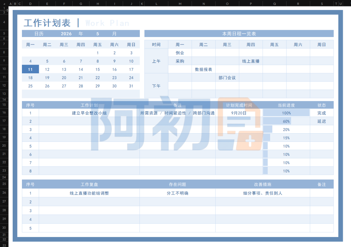Click the select-all corner triangle
Viewport: 351px width, 247px height.
[x=4, y=3]
